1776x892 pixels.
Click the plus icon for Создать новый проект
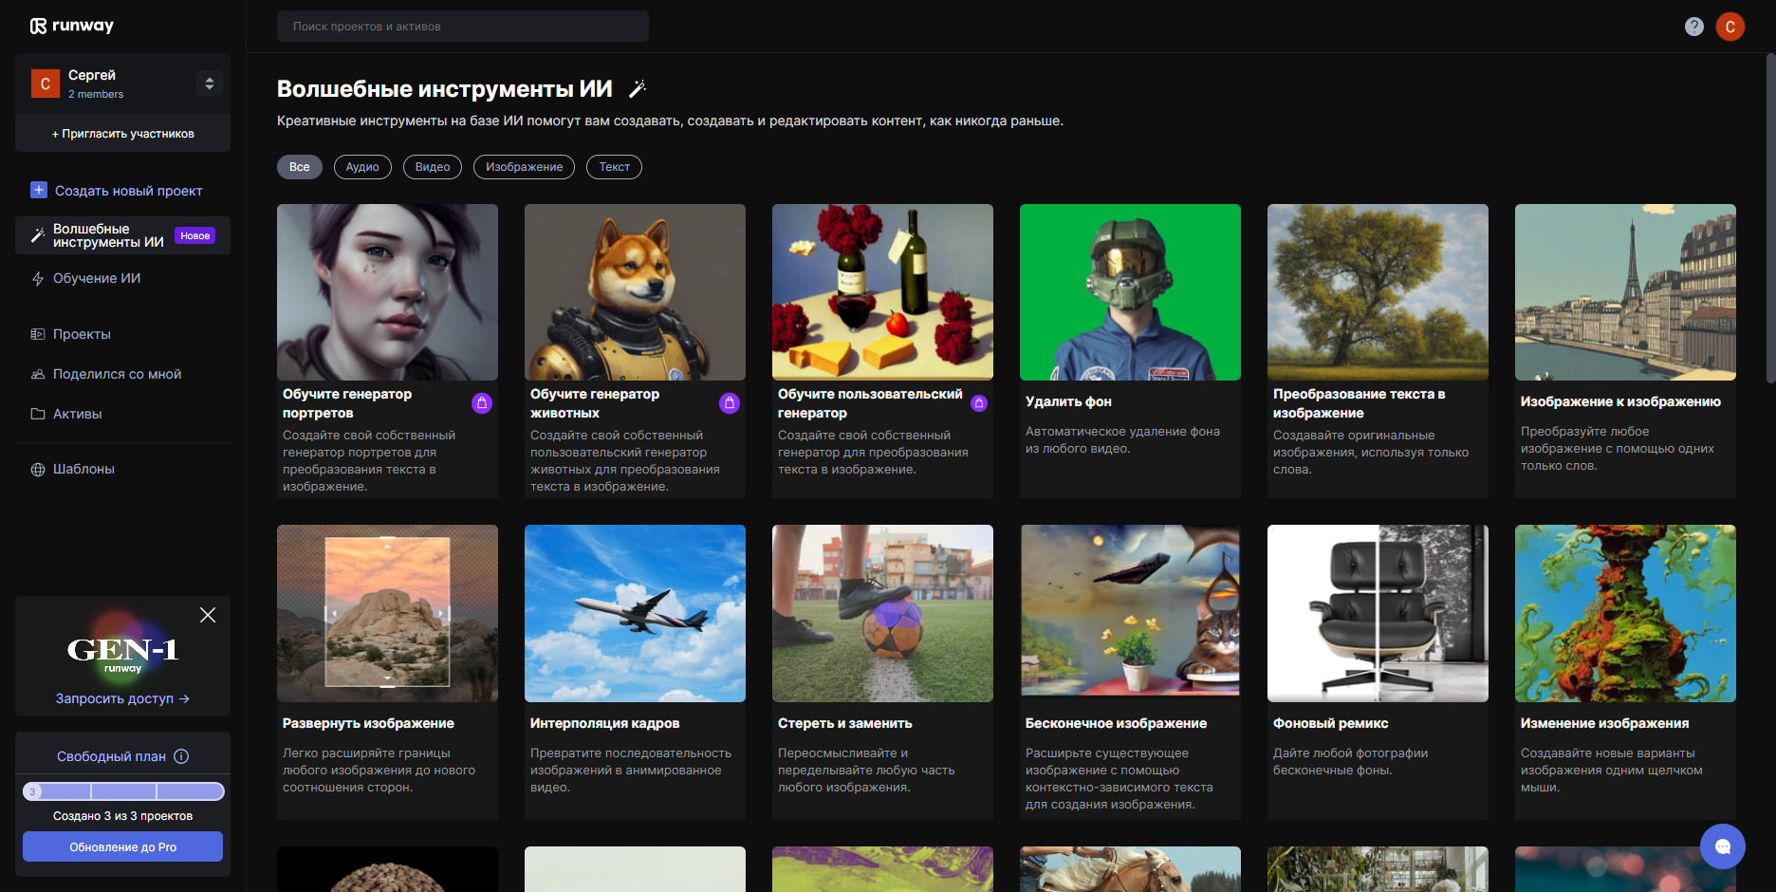(39, 190)
